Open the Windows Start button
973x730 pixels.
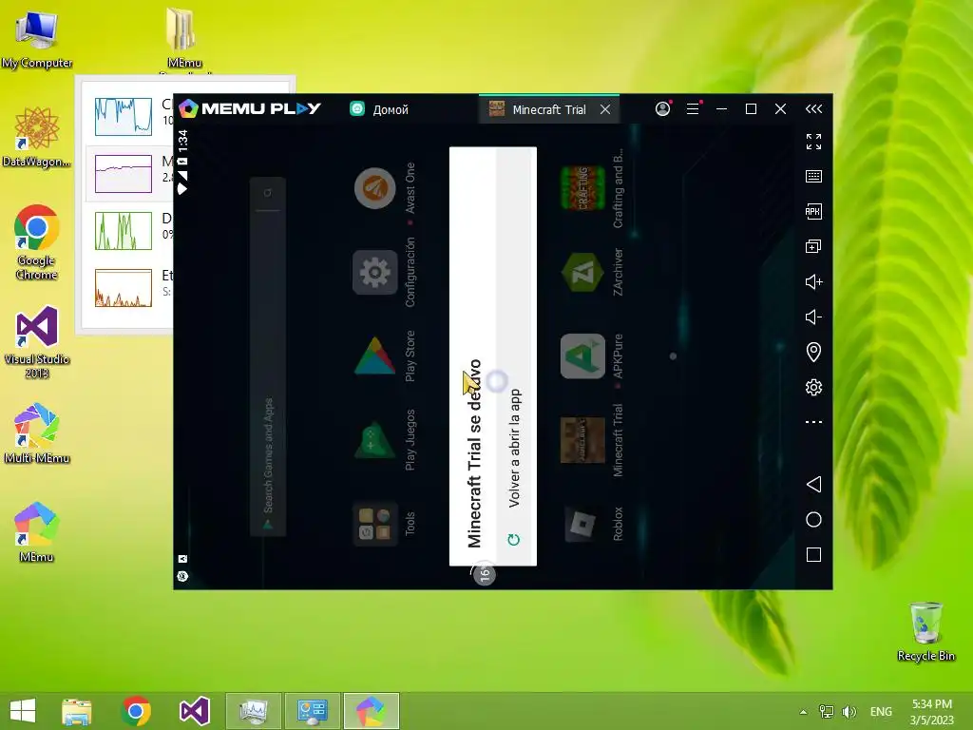(23, 711)
